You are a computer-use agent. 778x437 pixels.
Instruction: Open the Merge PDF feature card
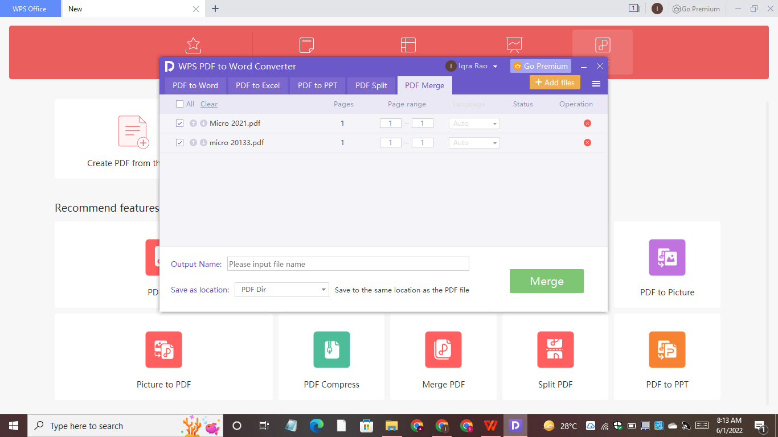(x=443, y=357)
